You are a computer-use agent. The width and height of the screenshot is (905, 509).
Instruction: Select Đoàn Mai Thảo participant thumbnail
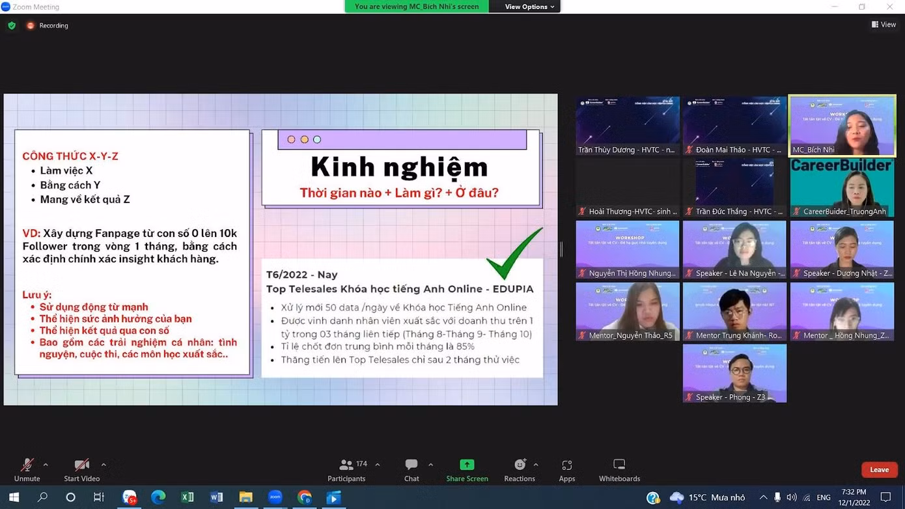734,126
